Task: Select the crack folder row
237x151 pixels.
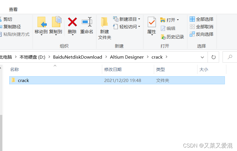Action: pos(117,80)
